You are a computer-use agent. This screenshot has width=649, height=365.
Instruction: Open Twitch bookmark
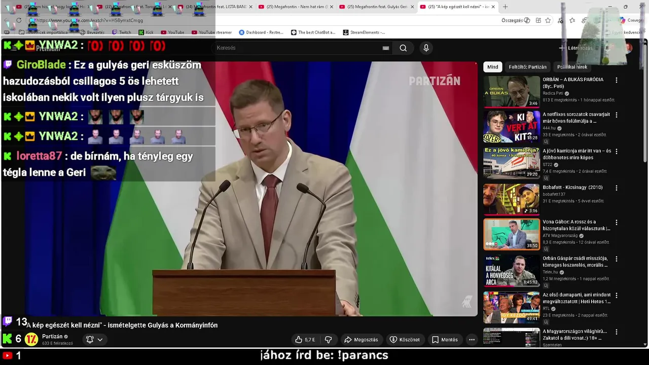121,32
